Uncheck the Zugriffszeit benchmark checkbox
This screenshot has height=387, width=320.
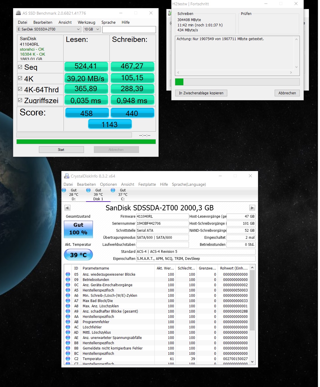click(20, 100)
